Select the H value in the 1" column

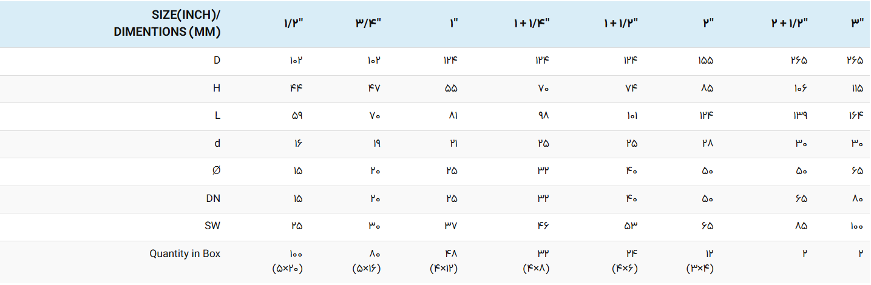pyautogui.click(x=450, y=89)
